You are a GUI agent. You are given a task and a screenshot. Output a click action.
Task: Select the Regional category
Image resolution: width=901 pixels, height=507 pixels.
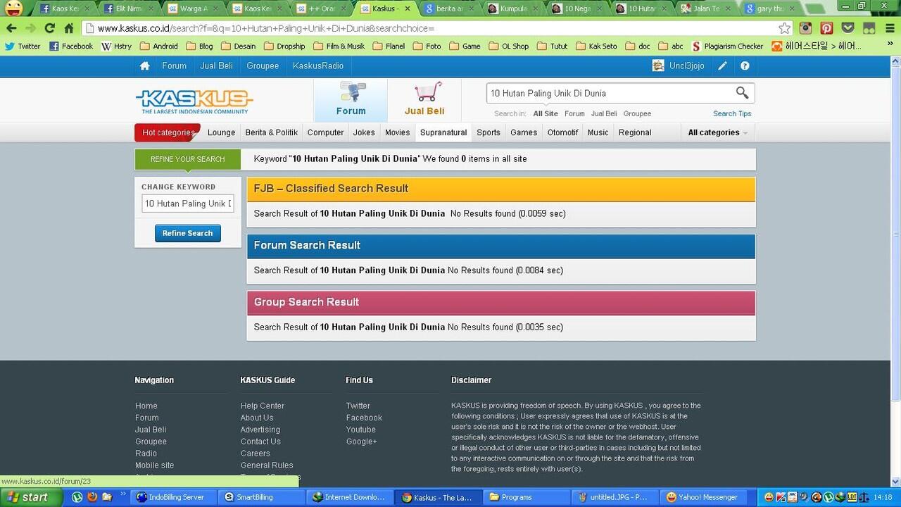pyautogui.click(x=635, y=132)
